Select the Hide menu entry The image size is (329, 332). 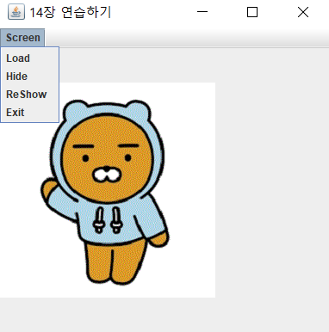click(30, 77)
